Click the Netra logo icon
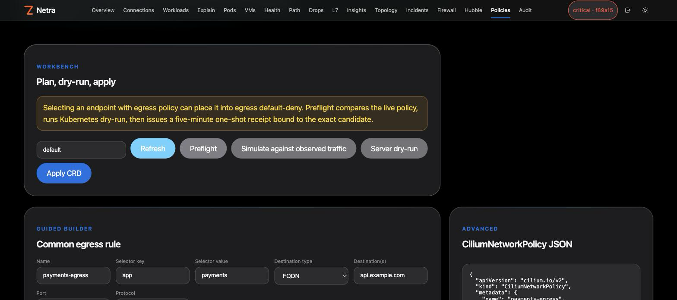The width and height of the screenshot is (677, 300). click(29, 10)
